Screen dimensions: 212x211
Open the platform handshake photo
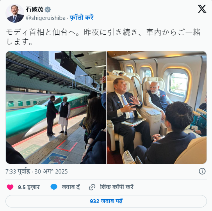56,107
